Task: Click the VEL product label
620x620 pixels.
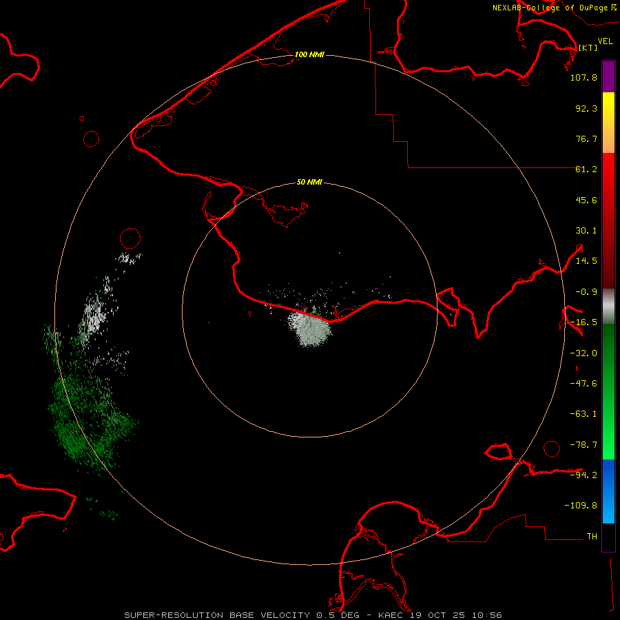Action: (605, 41)
